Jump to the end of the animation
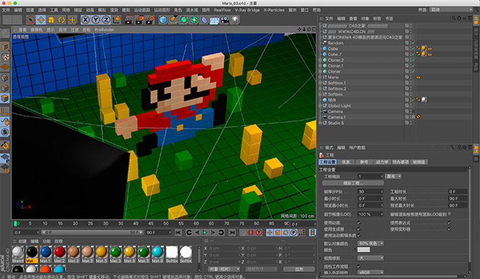 pyautogui.click(x=232, y=233)
